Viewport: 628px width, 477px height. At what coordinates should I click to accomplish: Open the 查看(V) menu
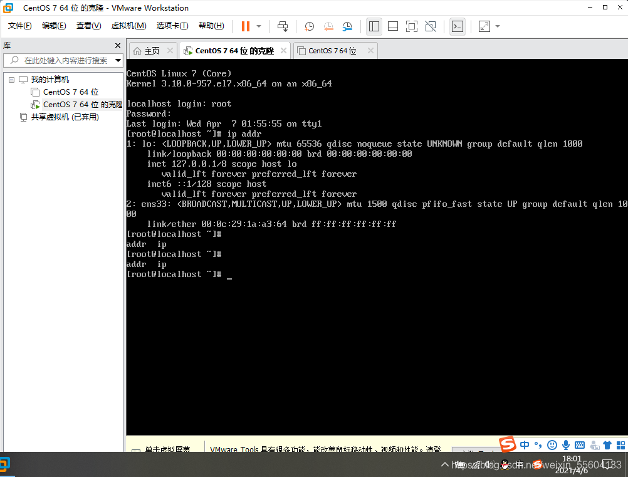pyautogui.click(x=88, y=26)
